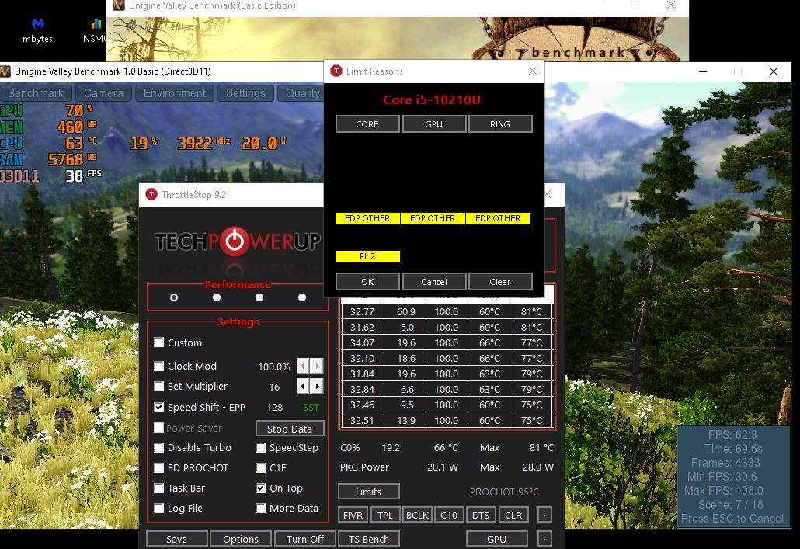The width and height of the screenshot is (800, 549).
Task: Click the yellow PL 2 limit indicator
Action: coord(367,256)
